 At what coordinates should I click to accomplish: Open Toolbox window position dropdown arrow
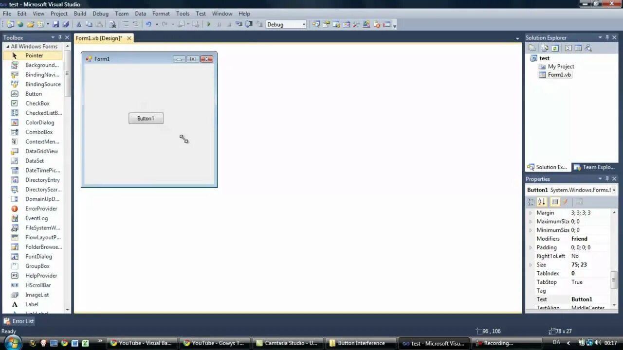53,37
